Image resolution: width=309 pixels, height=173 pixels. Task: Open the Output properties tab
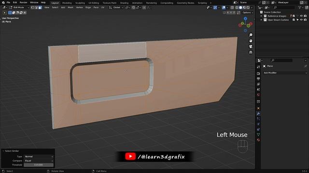pyautogui.click(x=258, y=79)
